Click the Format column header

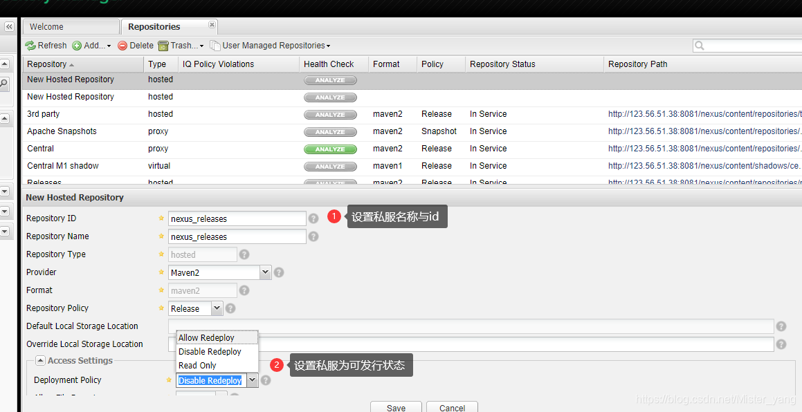click(x=393, y=64)
